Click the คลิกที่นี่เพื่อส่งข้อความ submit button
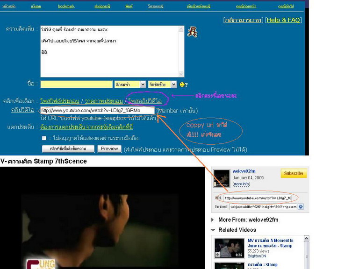 [68, 149]
